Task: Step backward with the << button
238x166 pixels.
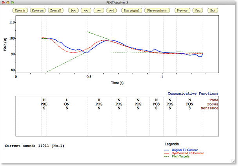Action: (86, 11)
